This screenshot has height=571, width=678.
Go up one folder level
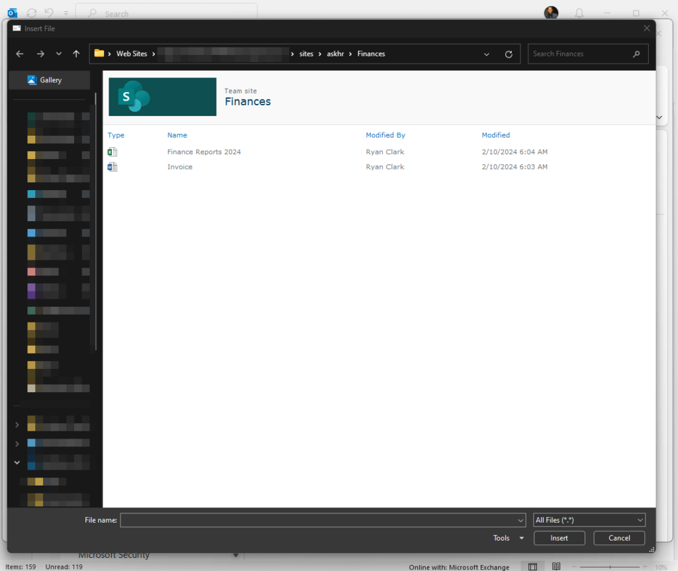point(76,54)
